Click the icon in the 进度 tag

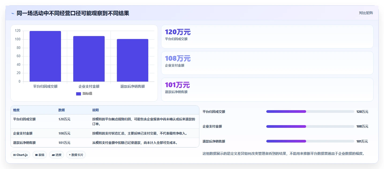53,155
